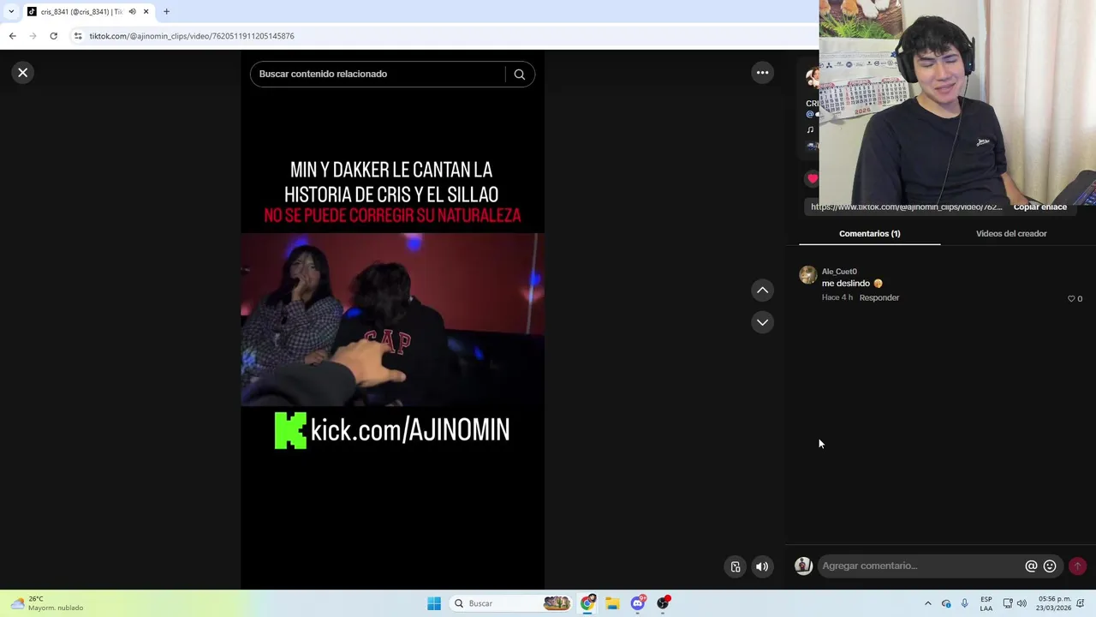1096x617 pixels.
Task: Open the Windows Start menu
Action: pos(434,603)
